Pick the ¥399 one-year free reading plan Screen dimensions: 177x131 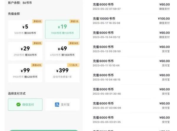pos(62,73)
